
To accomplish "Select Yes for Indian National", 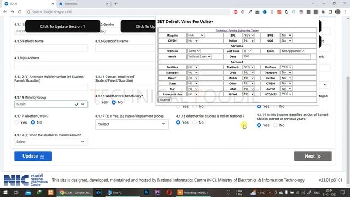I will point(178,123).
